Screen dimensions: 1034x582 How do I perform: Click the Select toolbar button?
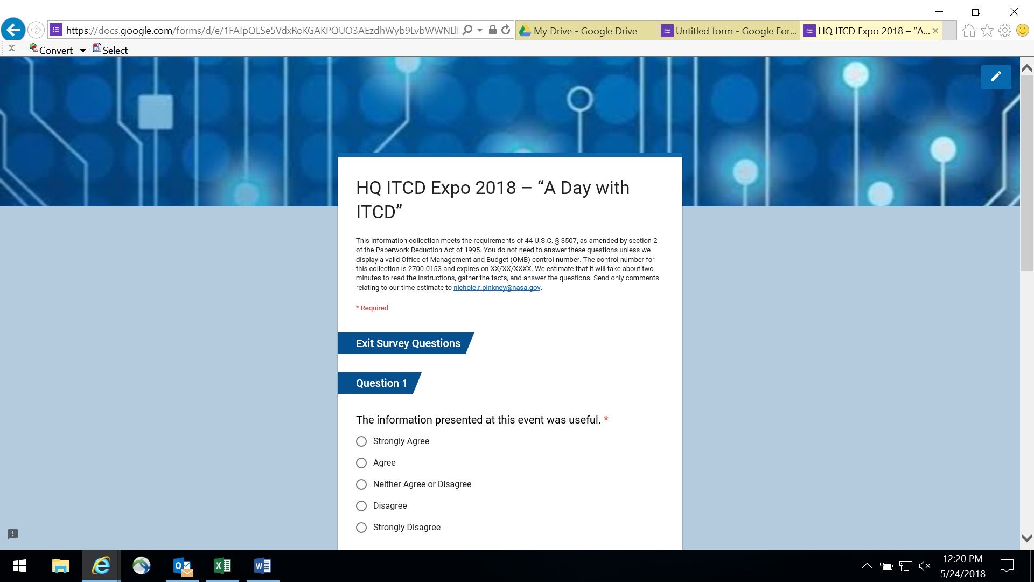coord(110,50)
